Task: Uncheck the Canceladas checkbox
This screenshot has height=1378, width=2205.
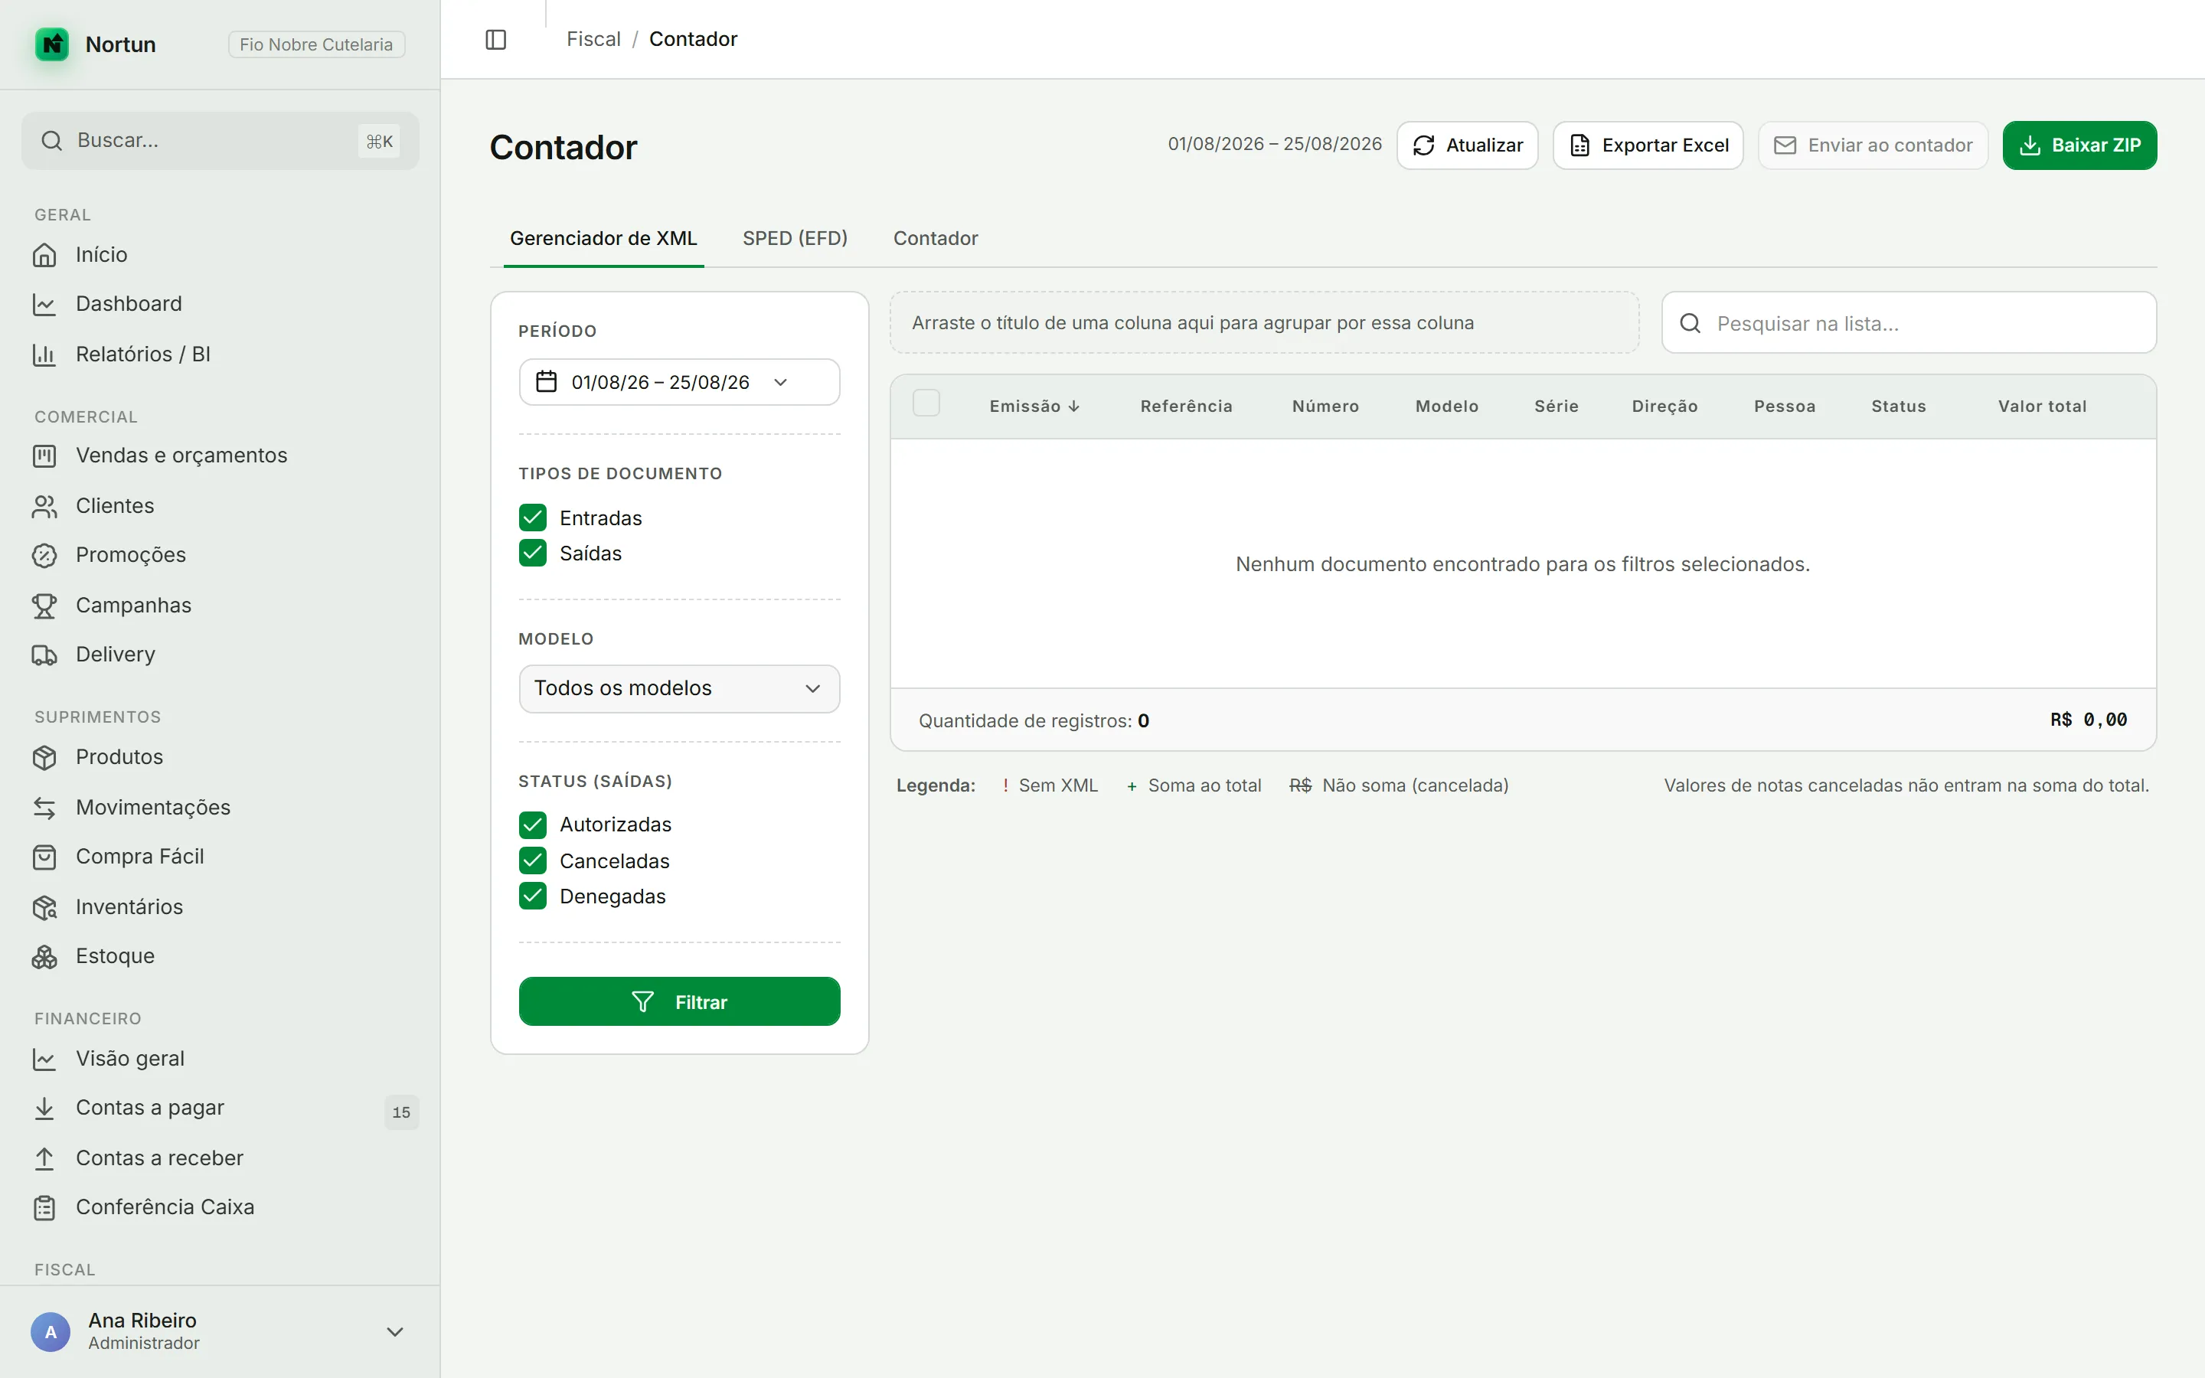Action: point(533,860)
